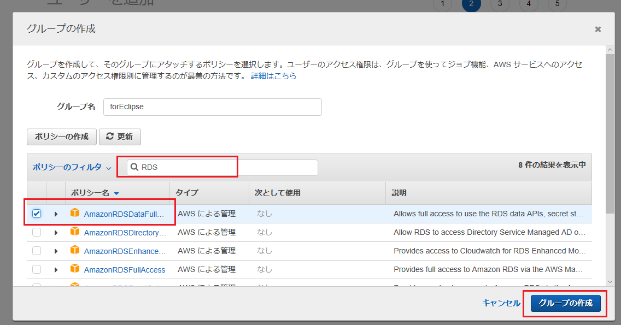Check the AmazonRDSDirectory policy checkbox
This screenshot has width=621, height=325.
[37, 232]
